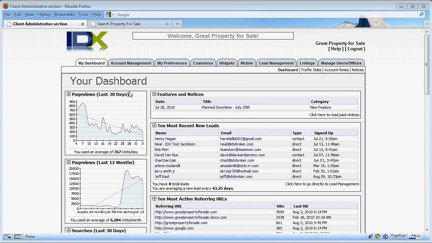Click the yellow shield status bar icon
The height and width of the screenshot is (243, 432).
pyautogui.click(x=378, y=237)
